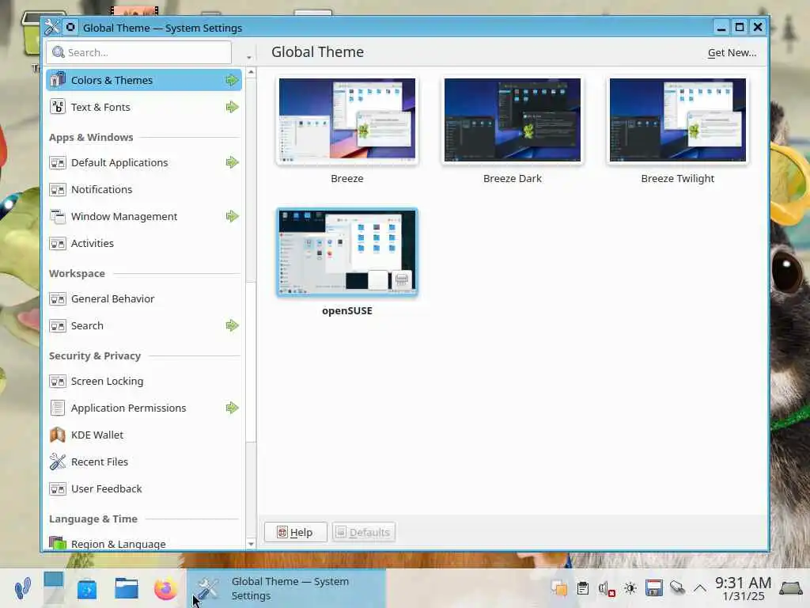The image size is (810, 608).
Task: Open Region & Language settings
Action: [x=144, y=543]
